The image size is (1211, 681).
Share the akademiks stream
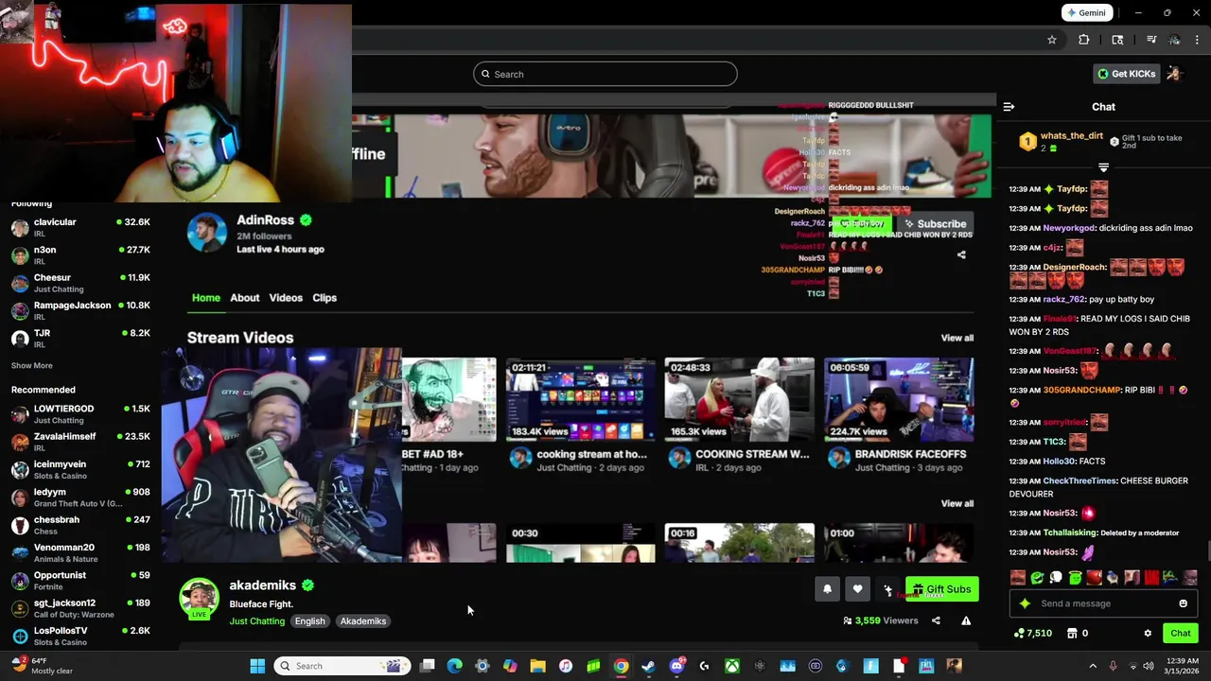[x=936, y=620]
